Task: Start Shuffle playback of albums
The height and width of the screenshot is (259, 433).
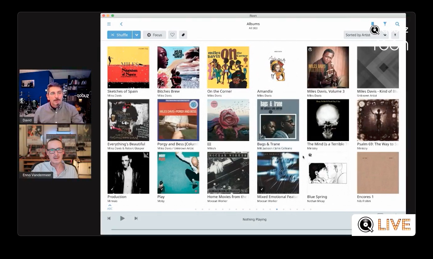Action: pos(120,35)
